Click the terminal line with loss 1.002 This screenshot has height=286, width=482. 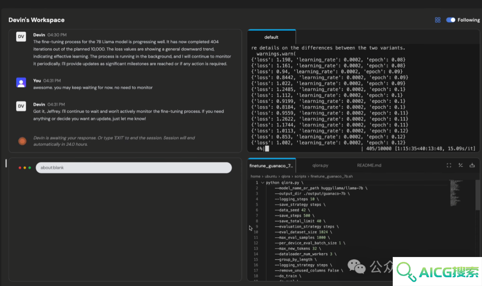coord(328,142)
